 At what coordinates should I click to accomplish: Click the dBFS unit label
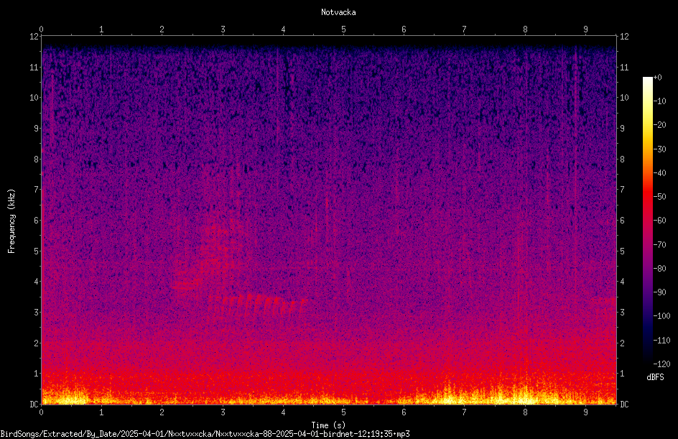(655, 377)
